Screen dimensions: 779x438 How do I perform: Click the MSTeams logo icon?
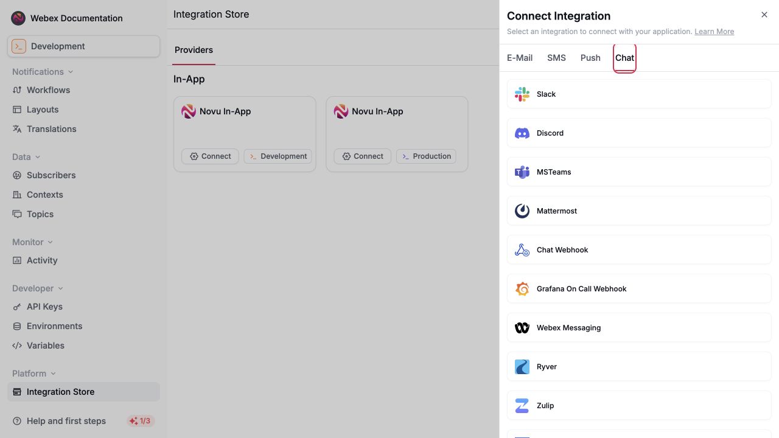pos(522,172)
